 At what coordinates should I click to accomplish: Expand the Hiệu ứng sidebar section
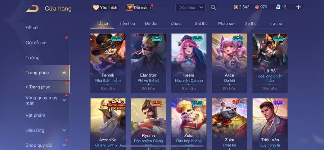click(64, 130)
